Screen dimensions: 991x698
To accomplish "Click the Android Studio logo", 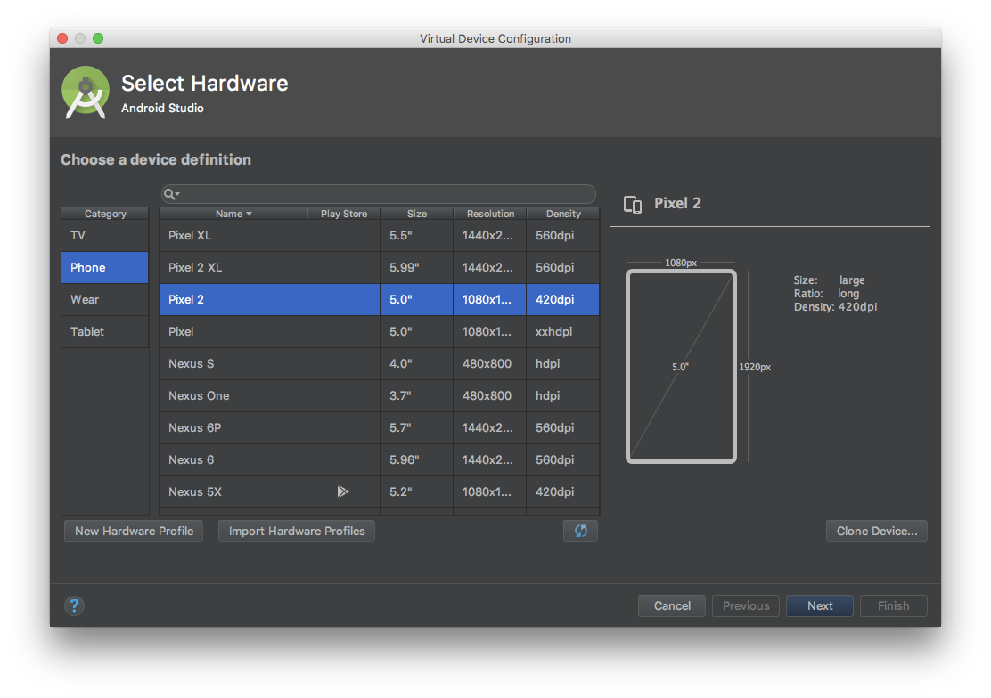I will coord(86,93).
